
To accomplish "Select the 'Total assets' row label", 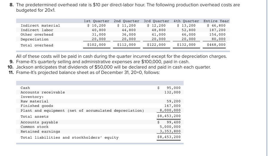I will pos(34,117).
